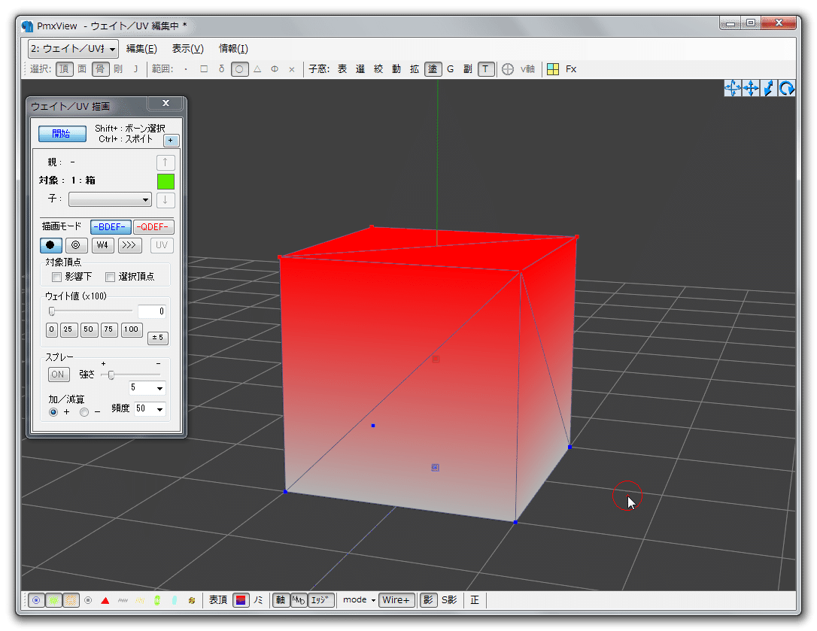Click the >>> button

tap(129, 245)
